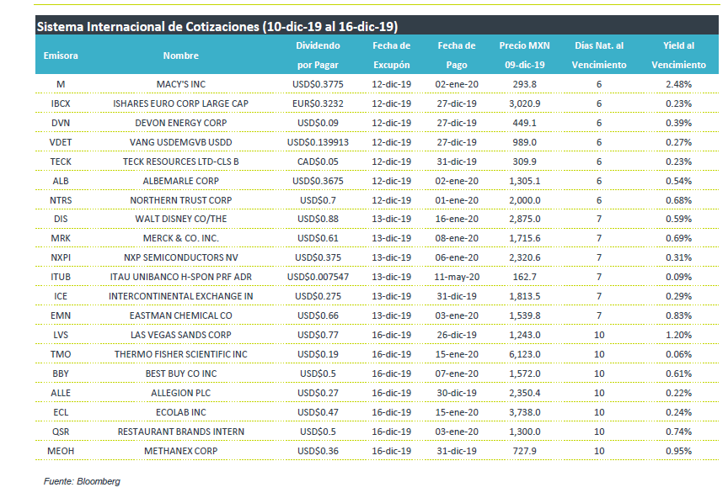Select 'RESTAURANT BRANDS INTERN' name cell
Viewport: 728px width, 498px height.
[x=180, y=432]
